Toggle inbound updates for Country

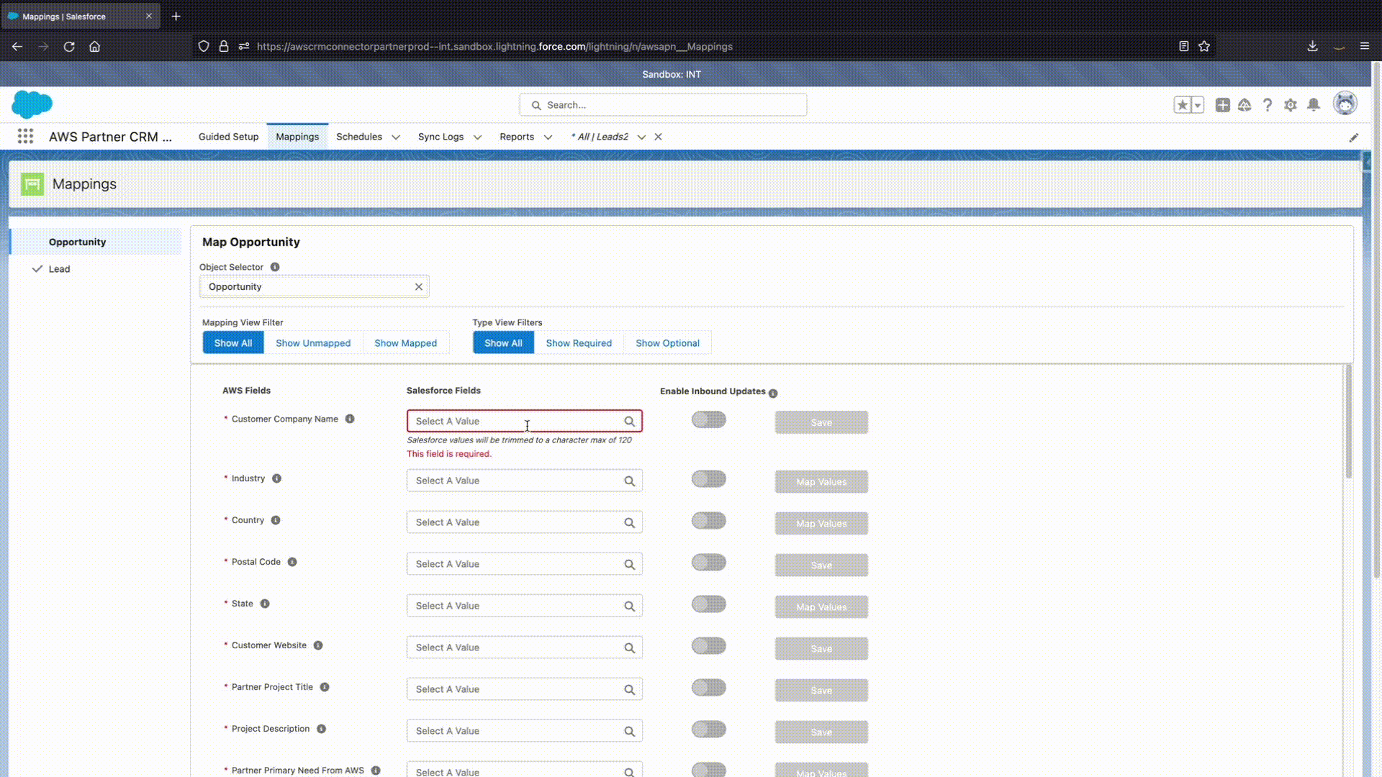click(x=709, y=521)
